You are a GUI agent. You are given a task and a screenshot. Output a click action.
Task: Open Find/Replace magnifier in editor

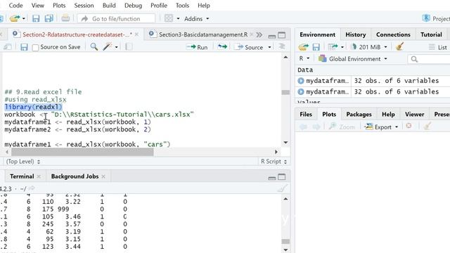click(x=94, y=47)
